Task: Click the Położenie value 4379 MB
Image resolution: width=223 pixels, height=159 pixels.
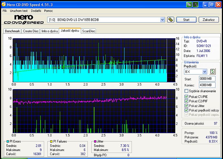Action: 212,137
